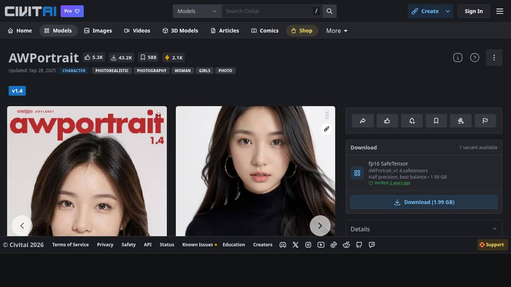Open the Pro membership badge
Image resolution: width=511 pixels, height=287 pixels.
72,11
